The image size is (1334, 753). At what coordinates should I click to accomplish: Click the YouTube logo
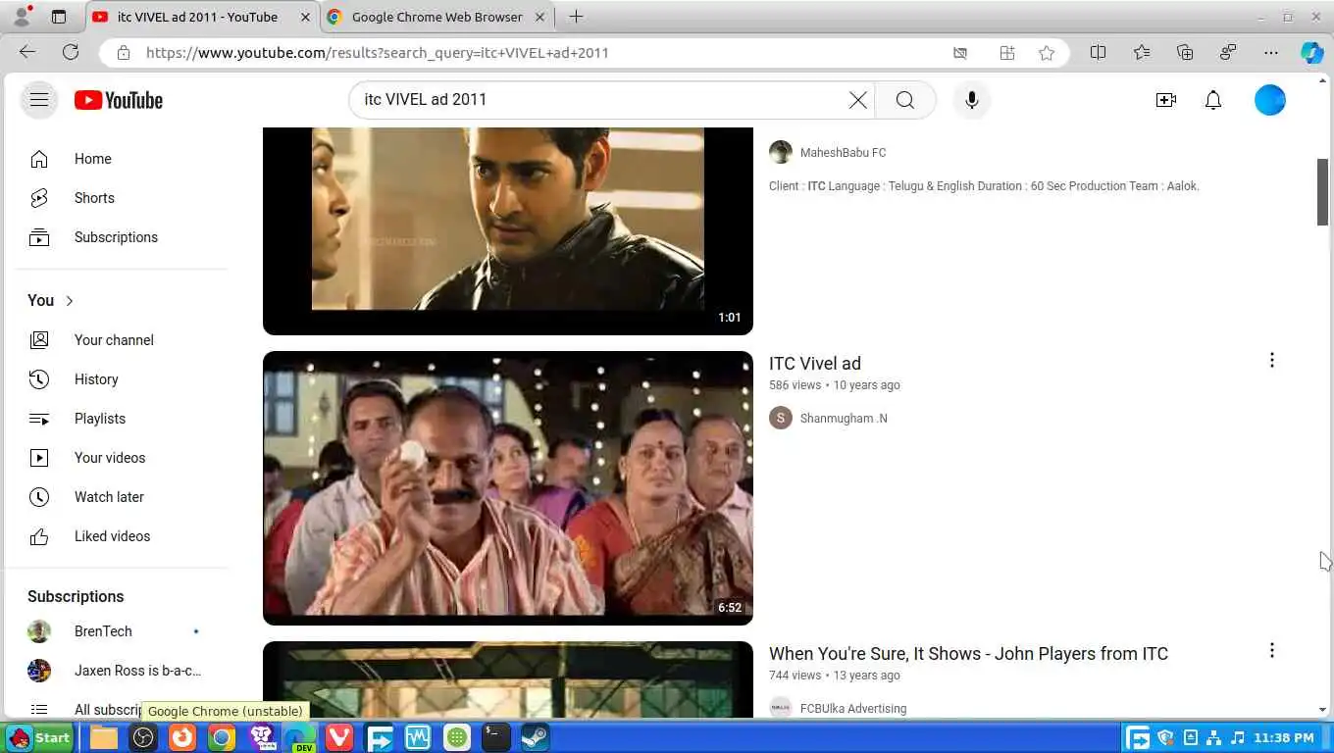tap(119, 100)
